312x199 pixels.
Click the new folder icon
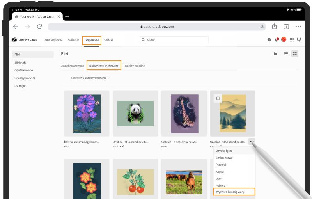(275, 53)
